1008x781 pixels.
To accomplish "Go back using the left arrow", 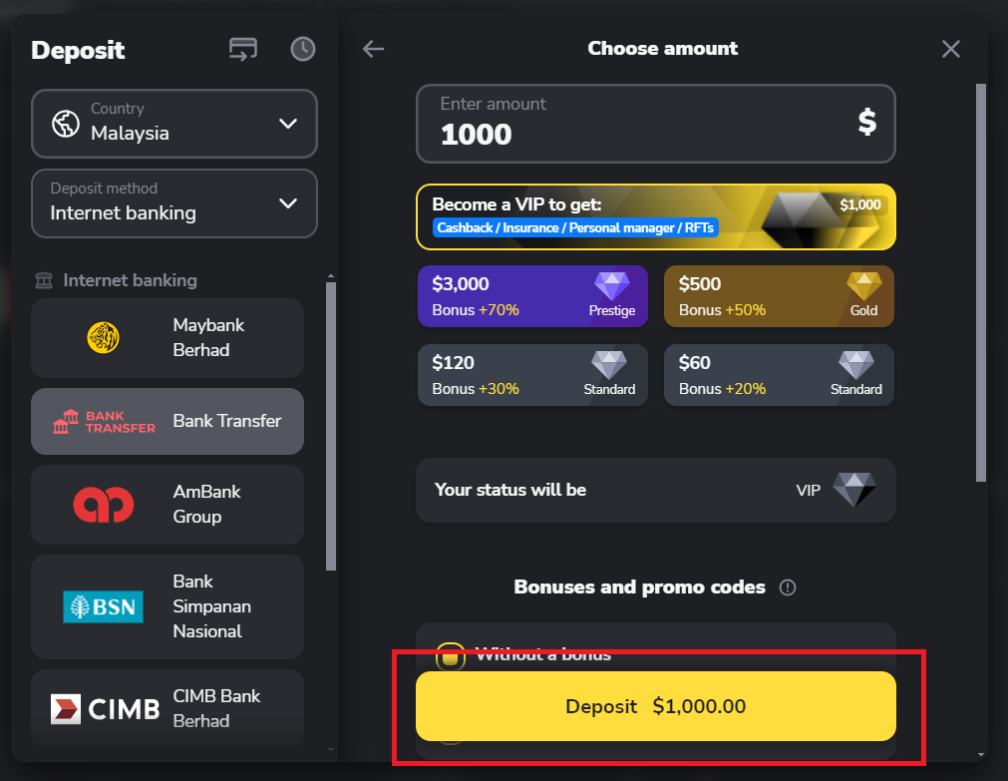I will pyautogui.click(x=373, y=48).
